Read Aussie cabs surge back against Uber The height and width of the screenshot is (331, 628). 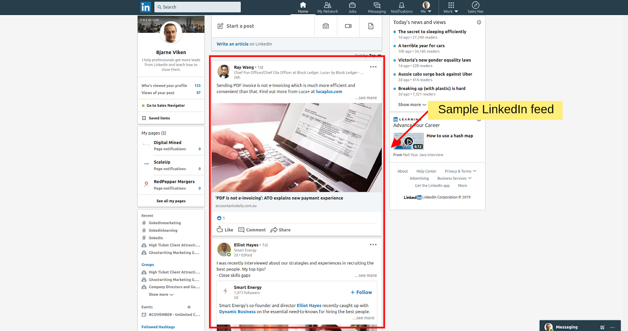coord(435,74)
